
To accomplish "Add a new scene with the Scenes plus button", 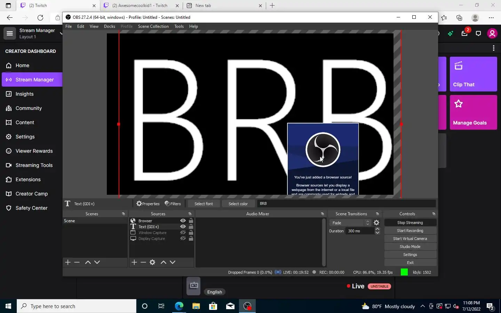I will click(x=68, y=262).
